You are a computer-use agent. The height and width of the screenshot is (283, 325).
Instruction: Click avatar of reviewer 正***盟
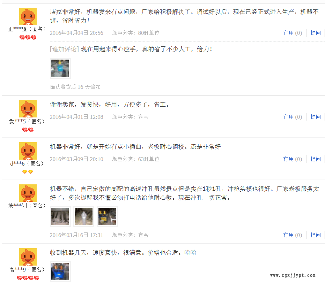tap(28, 16)
